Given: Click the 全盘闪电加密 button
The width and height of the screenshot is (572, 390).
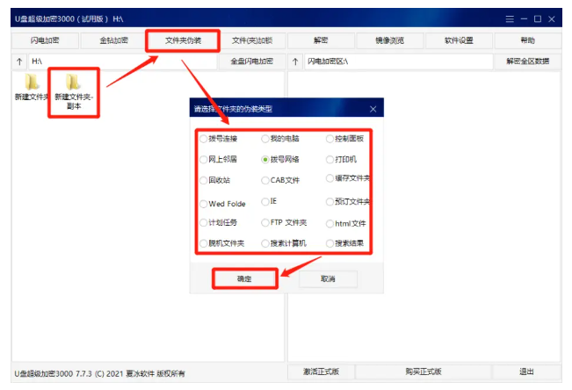Looking at the screenshot, I should click(251, 61).
